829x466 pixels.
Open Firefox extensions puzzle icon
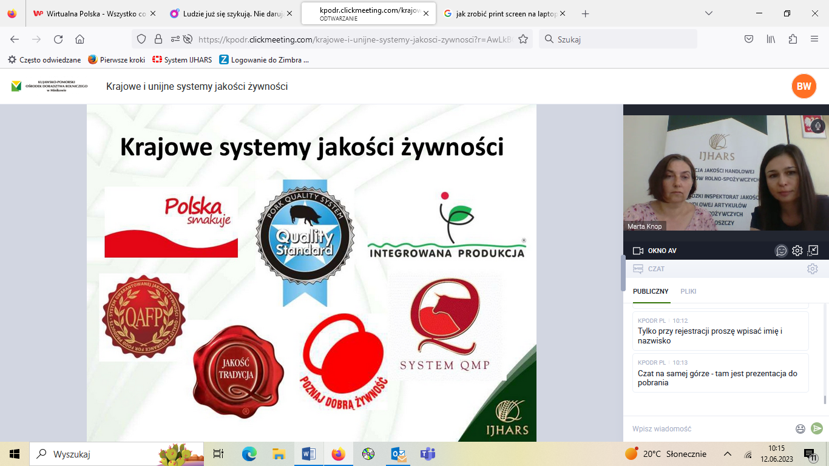(793, 39)
